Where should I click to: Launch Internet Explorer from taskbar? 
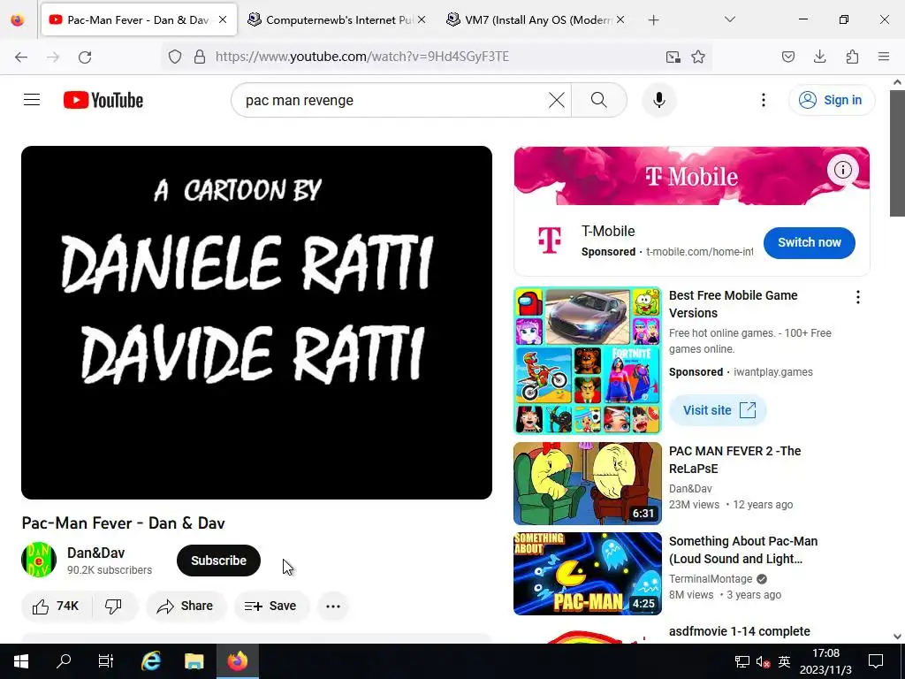(x=151, y=661)
